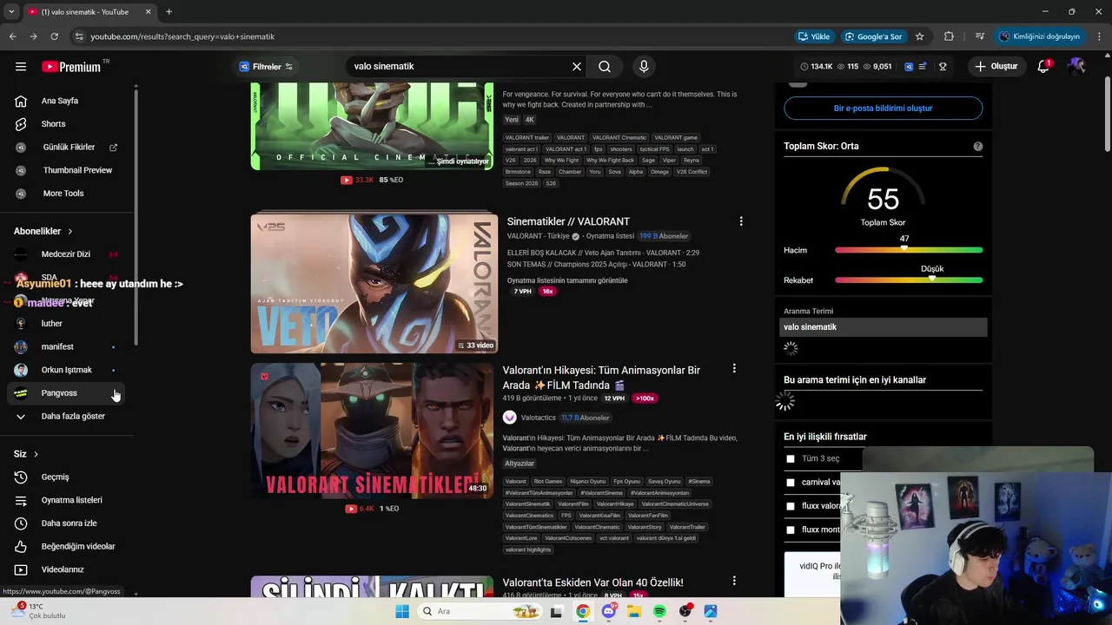Open Günlük Fikirler in sidebar
This screenshot has width=1112, height=625.
click(69, 147)
